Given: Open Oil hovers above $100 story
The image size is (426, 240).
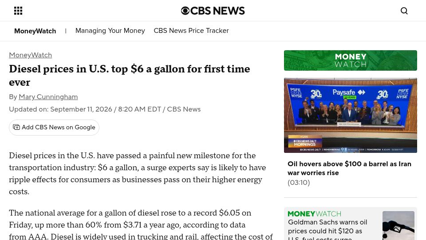Looking at the screenshot, I should (x=349, y=168).
